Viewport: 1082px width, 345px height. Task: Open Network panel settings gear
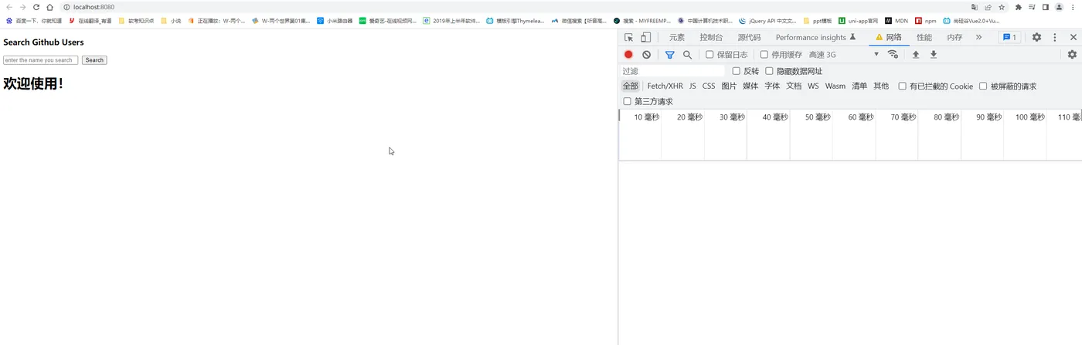pos(1072,55)
